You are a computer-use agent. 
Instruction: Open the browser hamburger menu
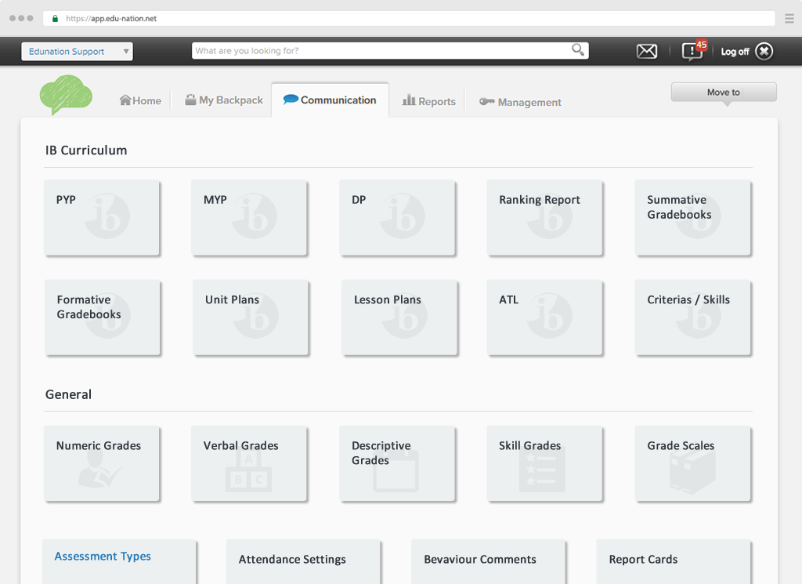pos(789,19)
